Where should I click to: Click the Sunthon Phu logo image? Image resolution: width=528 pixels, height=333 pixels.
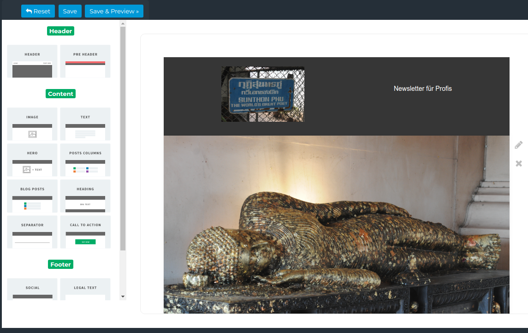tap(263, 94)
